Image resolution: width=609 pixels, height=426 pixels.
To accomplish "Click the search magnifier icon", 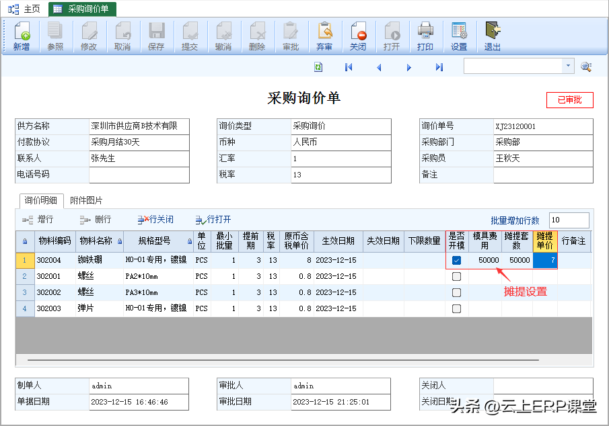I will click(x=586, y=67).
